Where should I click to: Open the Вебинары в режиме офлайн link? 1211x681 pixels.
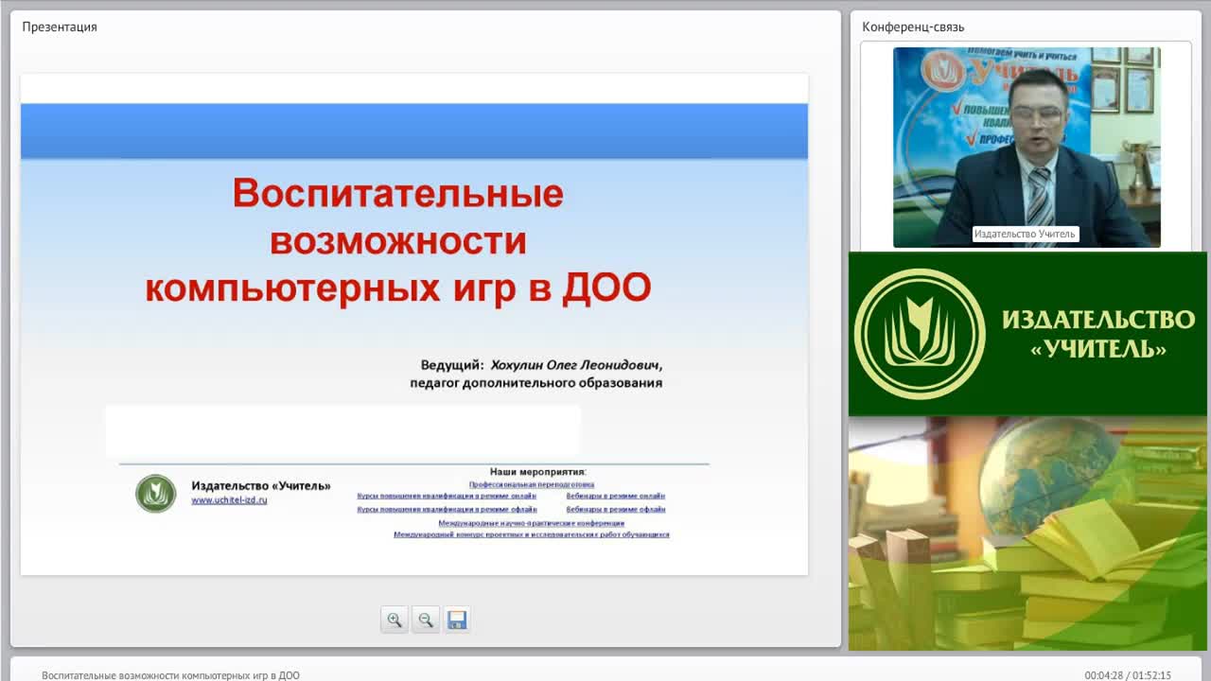point(616,509)
